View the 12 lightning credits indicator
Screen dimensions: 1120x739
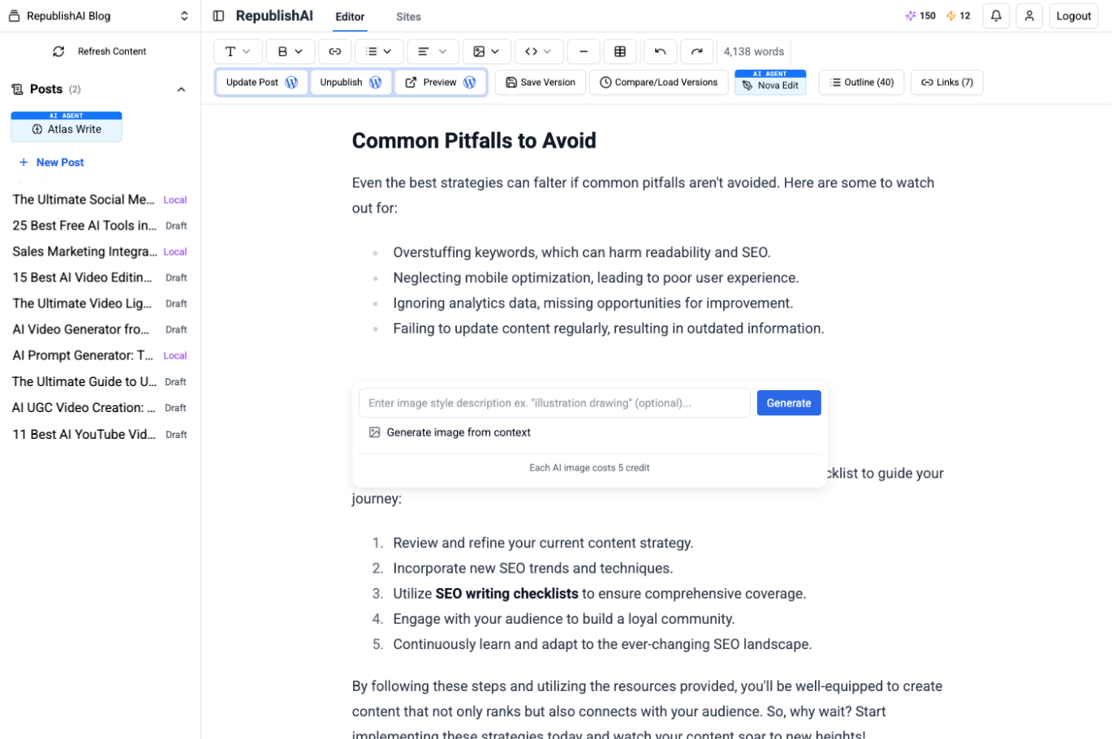click(958, 16)
